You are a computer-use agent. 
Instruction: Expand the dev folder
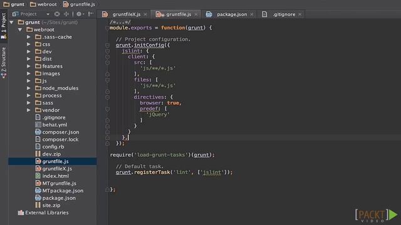(29, 52)
